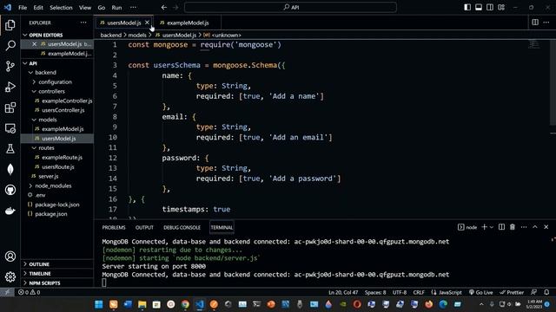Viewport: 556px width, 312px height.
Task: Collapse the routes folder
Action: click(46, 148)
